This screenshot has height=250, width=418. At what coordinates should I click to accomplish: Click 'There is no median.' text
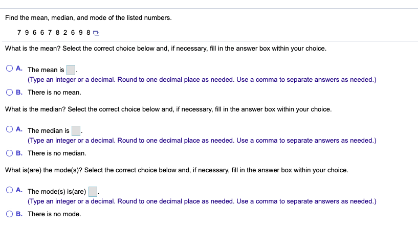tap(57, 153)
